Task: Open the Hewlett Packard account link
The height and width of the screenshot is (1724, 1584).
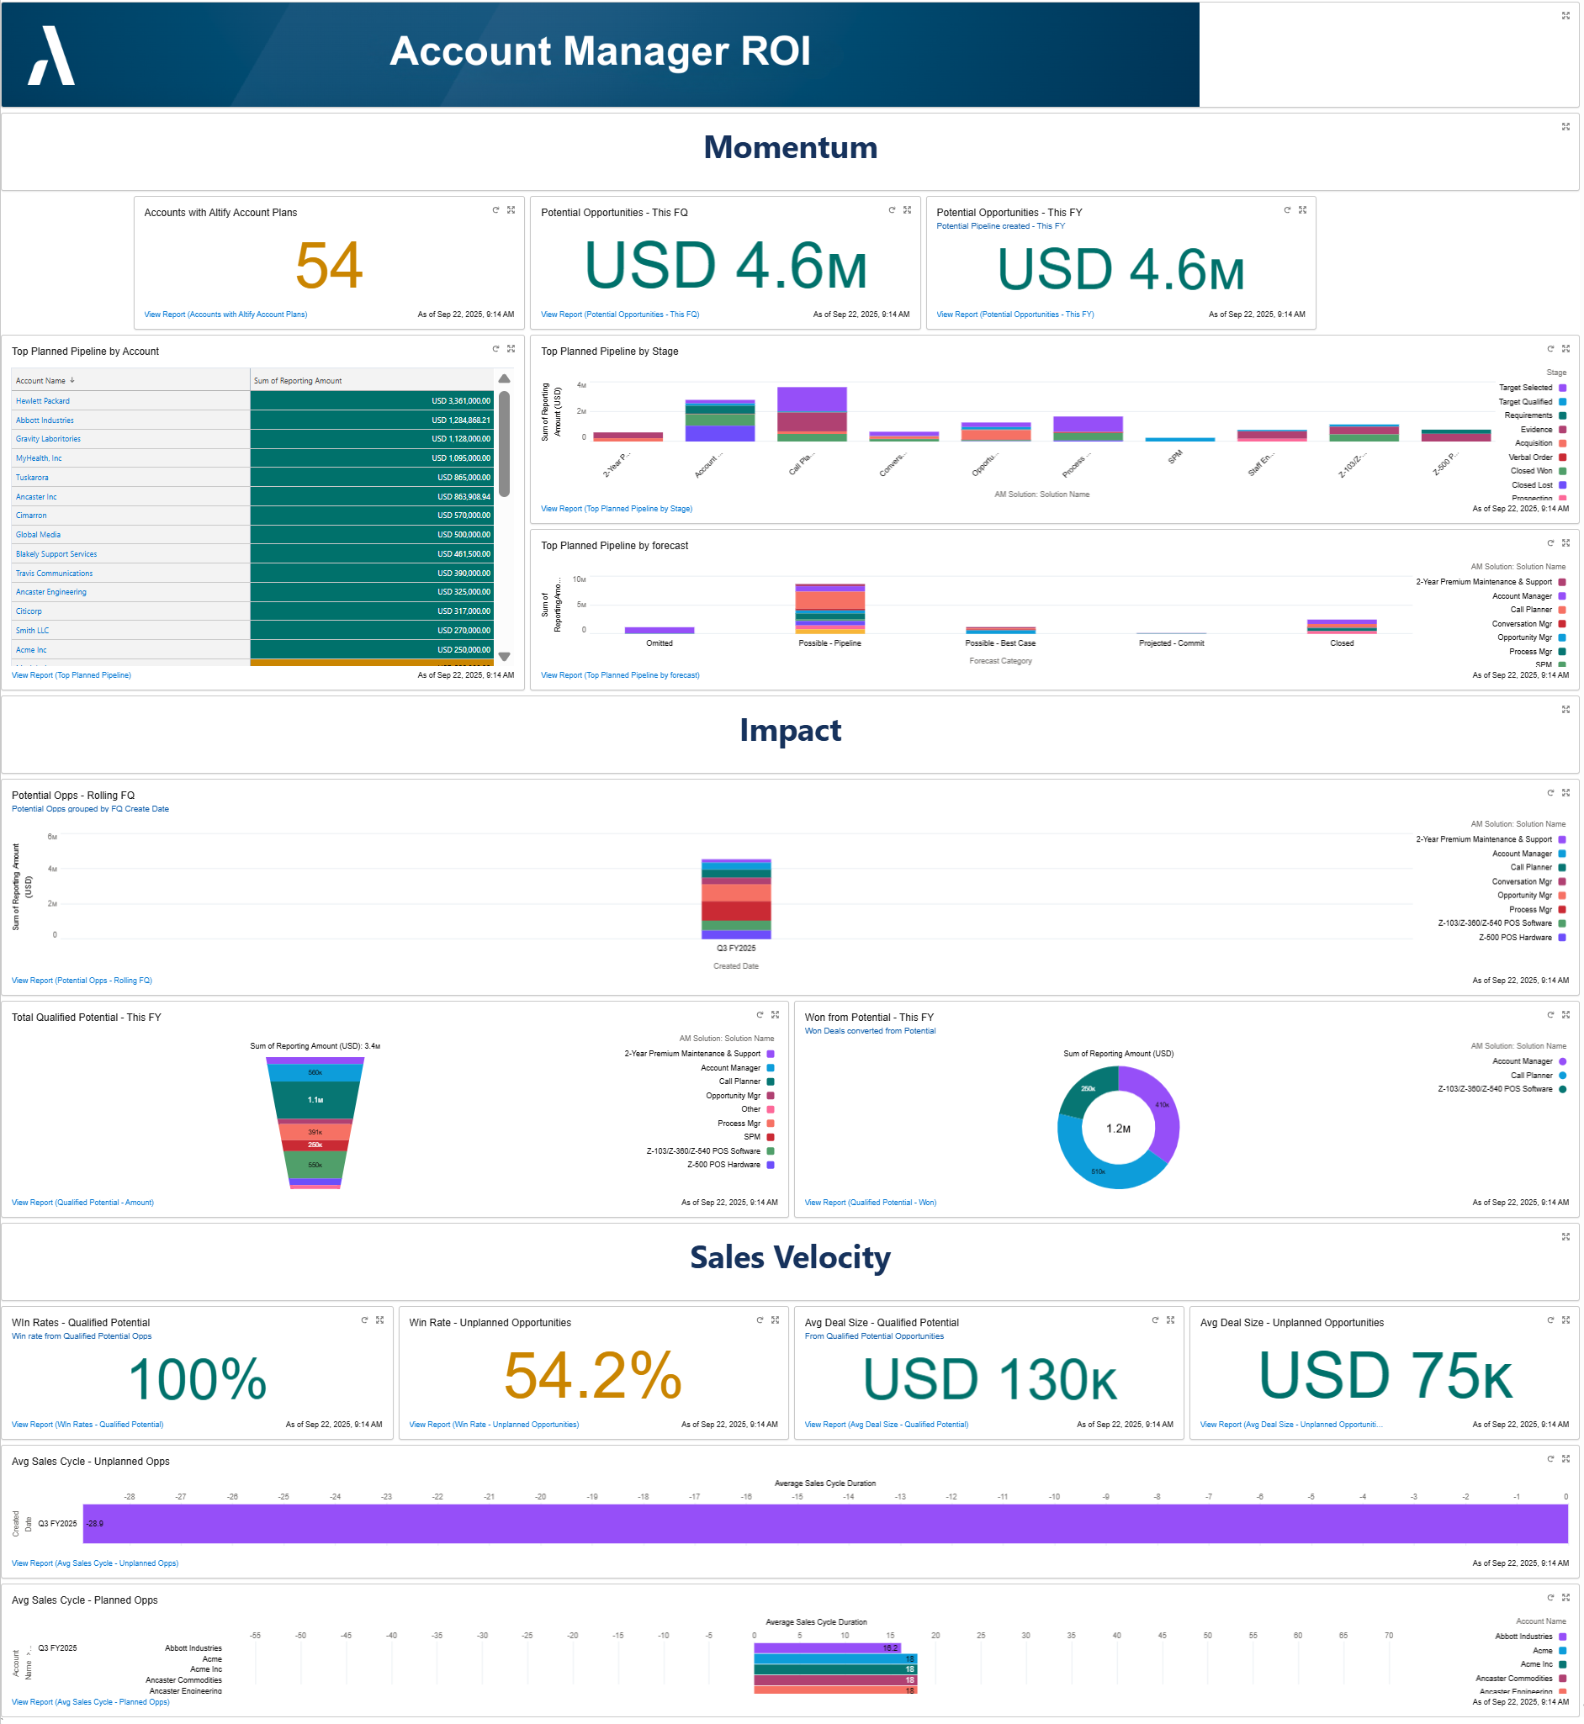Action: pyautogui.click(x=43, y=401)
